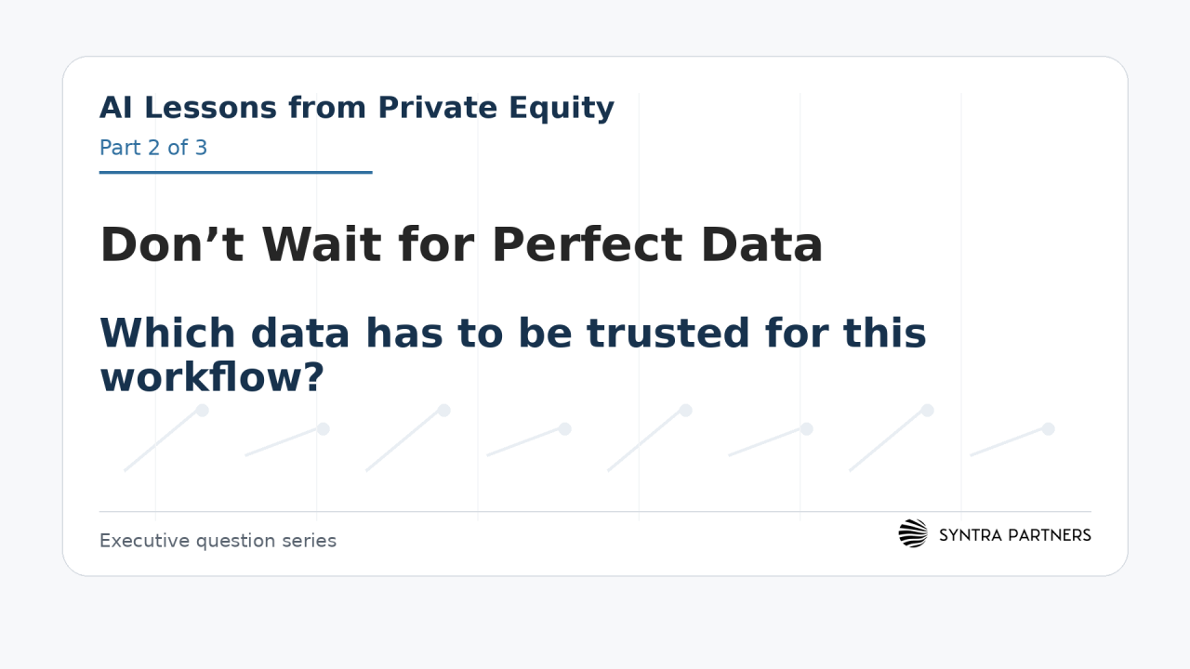Select the "Don't Wait for Perfect Data" headline

pos(461,245)
